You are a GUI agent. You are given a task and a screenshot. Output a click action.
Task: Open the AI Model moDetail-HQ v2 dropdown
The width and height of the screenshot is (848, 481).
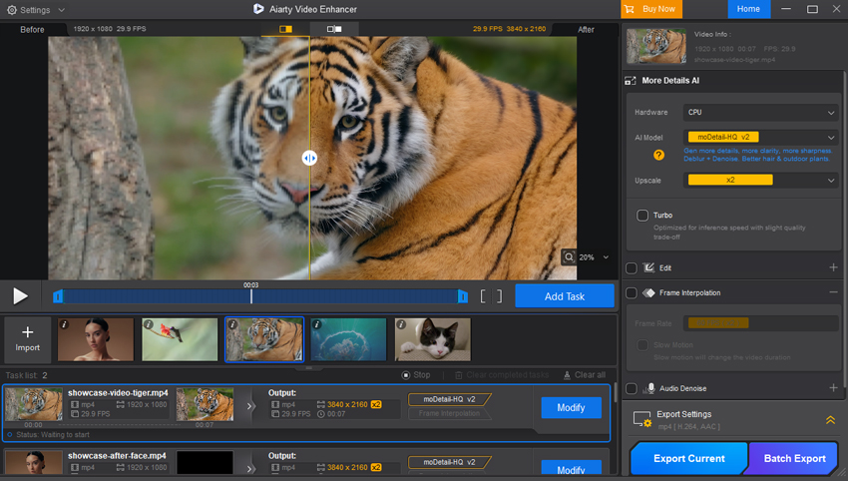point(761,137)
